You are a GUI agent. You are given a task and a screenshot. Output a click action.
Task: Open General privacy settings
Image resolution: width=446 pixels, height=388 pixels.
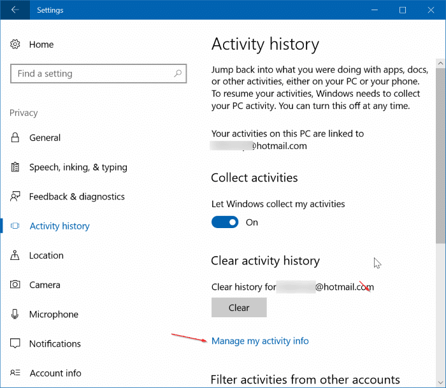[x=45, y=138]
